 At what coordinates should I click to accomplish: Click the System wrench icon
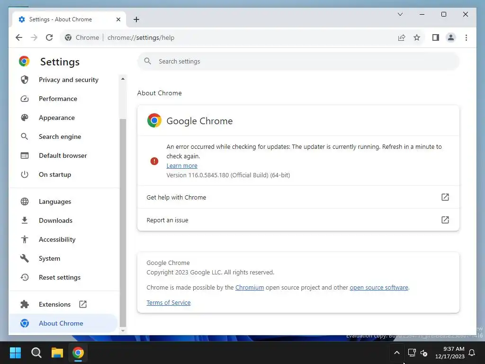click(25, 258)
